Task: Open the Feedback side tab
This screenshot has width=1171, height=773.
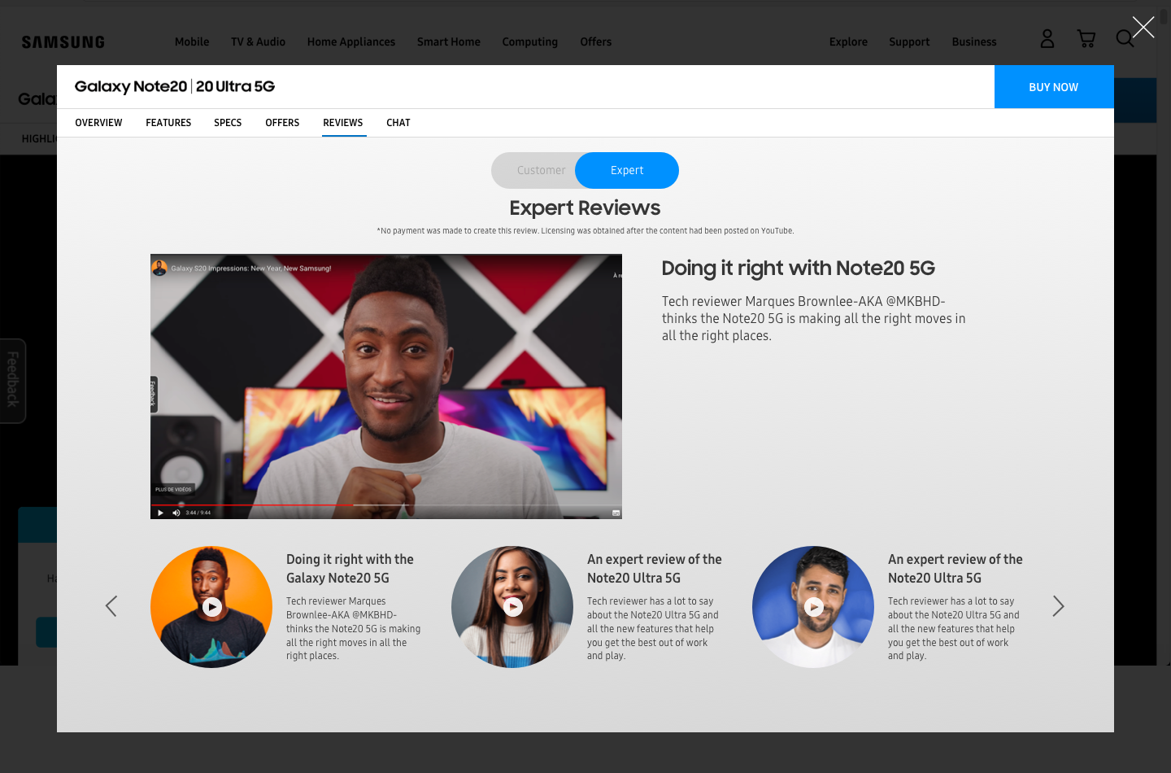Action: click(13, 380)
